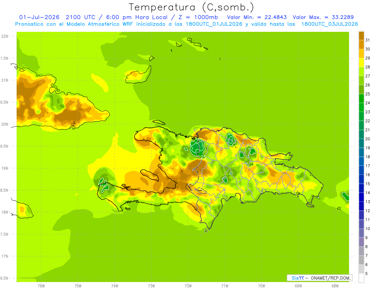Screen dimensions: 376x290
Task: Click the "ONAMET/REP.DOM." credit label
Action: coord(330,278)
